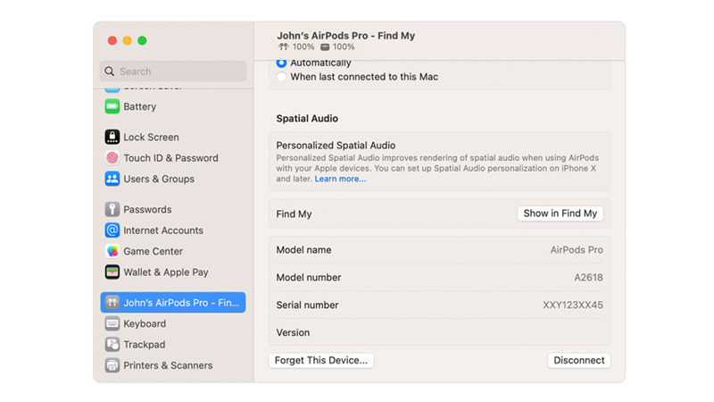Click the green zoom window button
The height and width of the screenshot is (402, 714).
point(142,40)
